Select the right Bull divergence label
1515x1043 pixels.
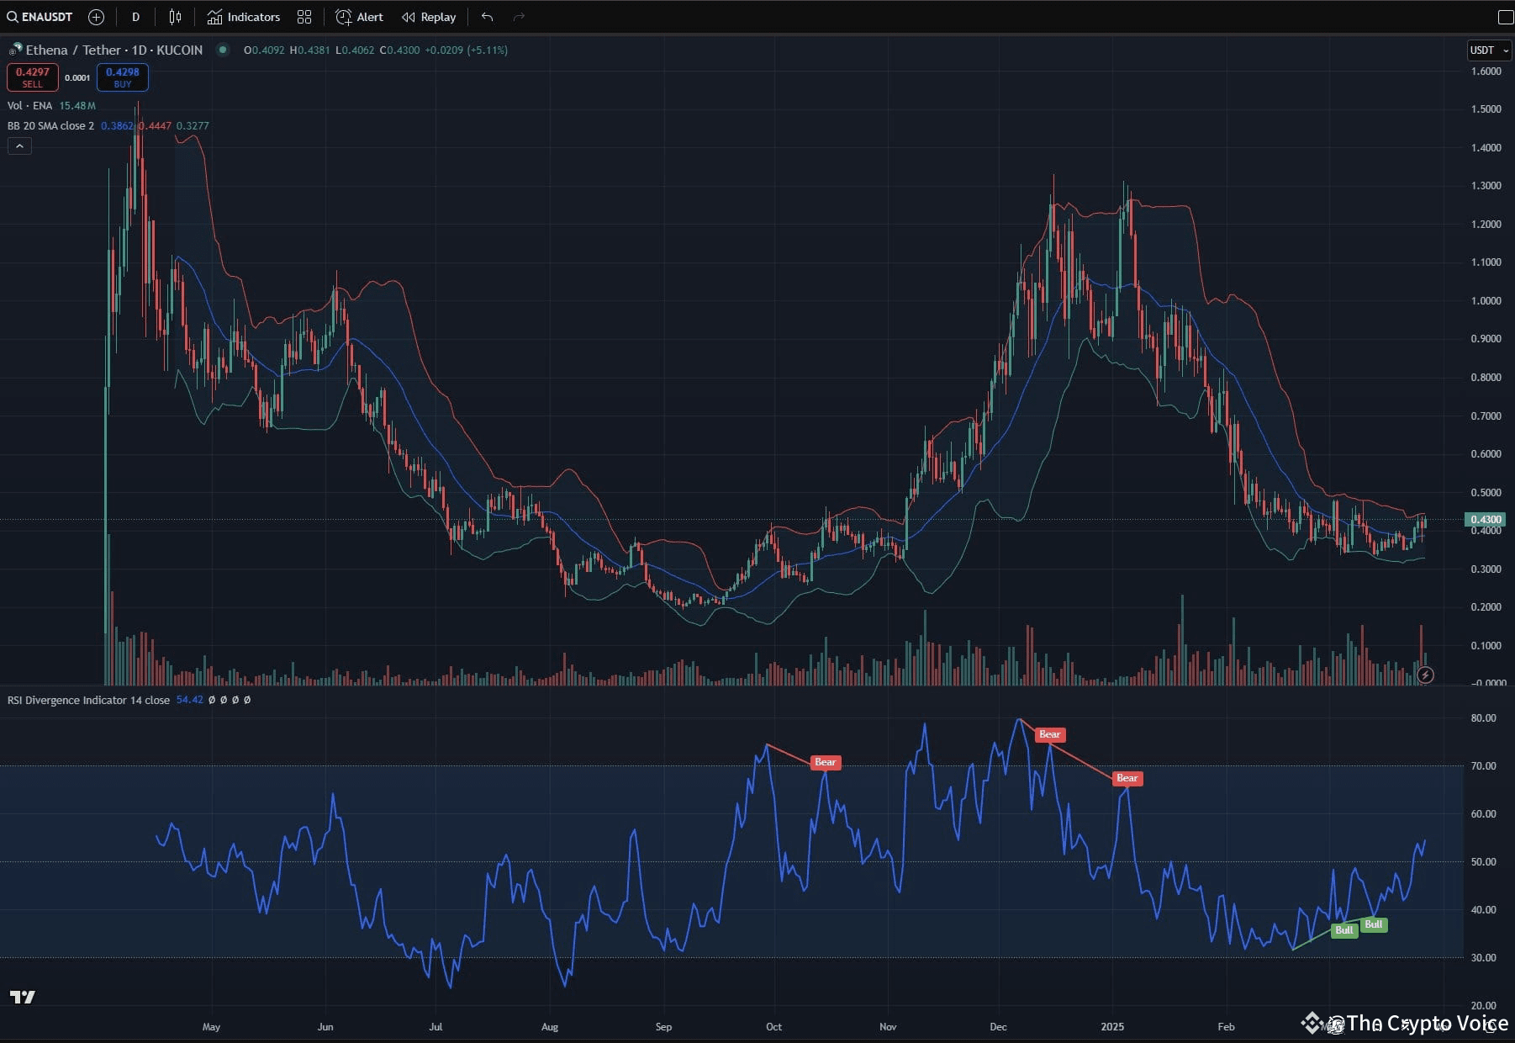pyautogui.click(x=1373, y=924)
